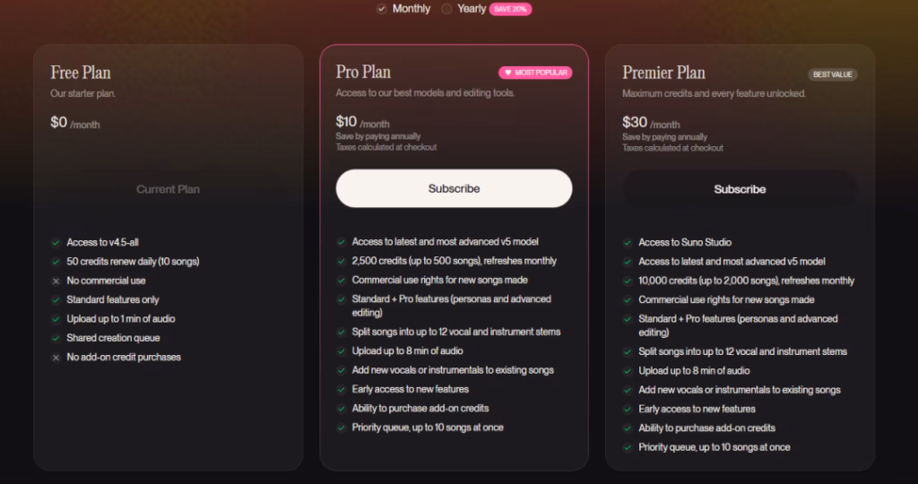Select the Monthly billing option
Screen dimensions: 918x484
382,9
